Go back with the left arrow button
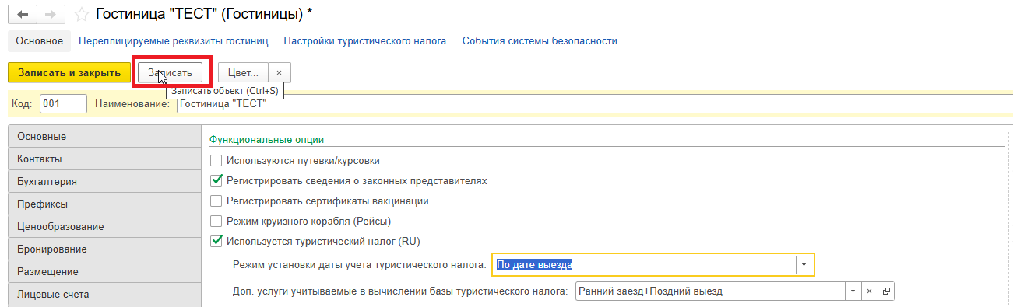The height and width of the screenshot is (307, 1013). pos(22,13)
